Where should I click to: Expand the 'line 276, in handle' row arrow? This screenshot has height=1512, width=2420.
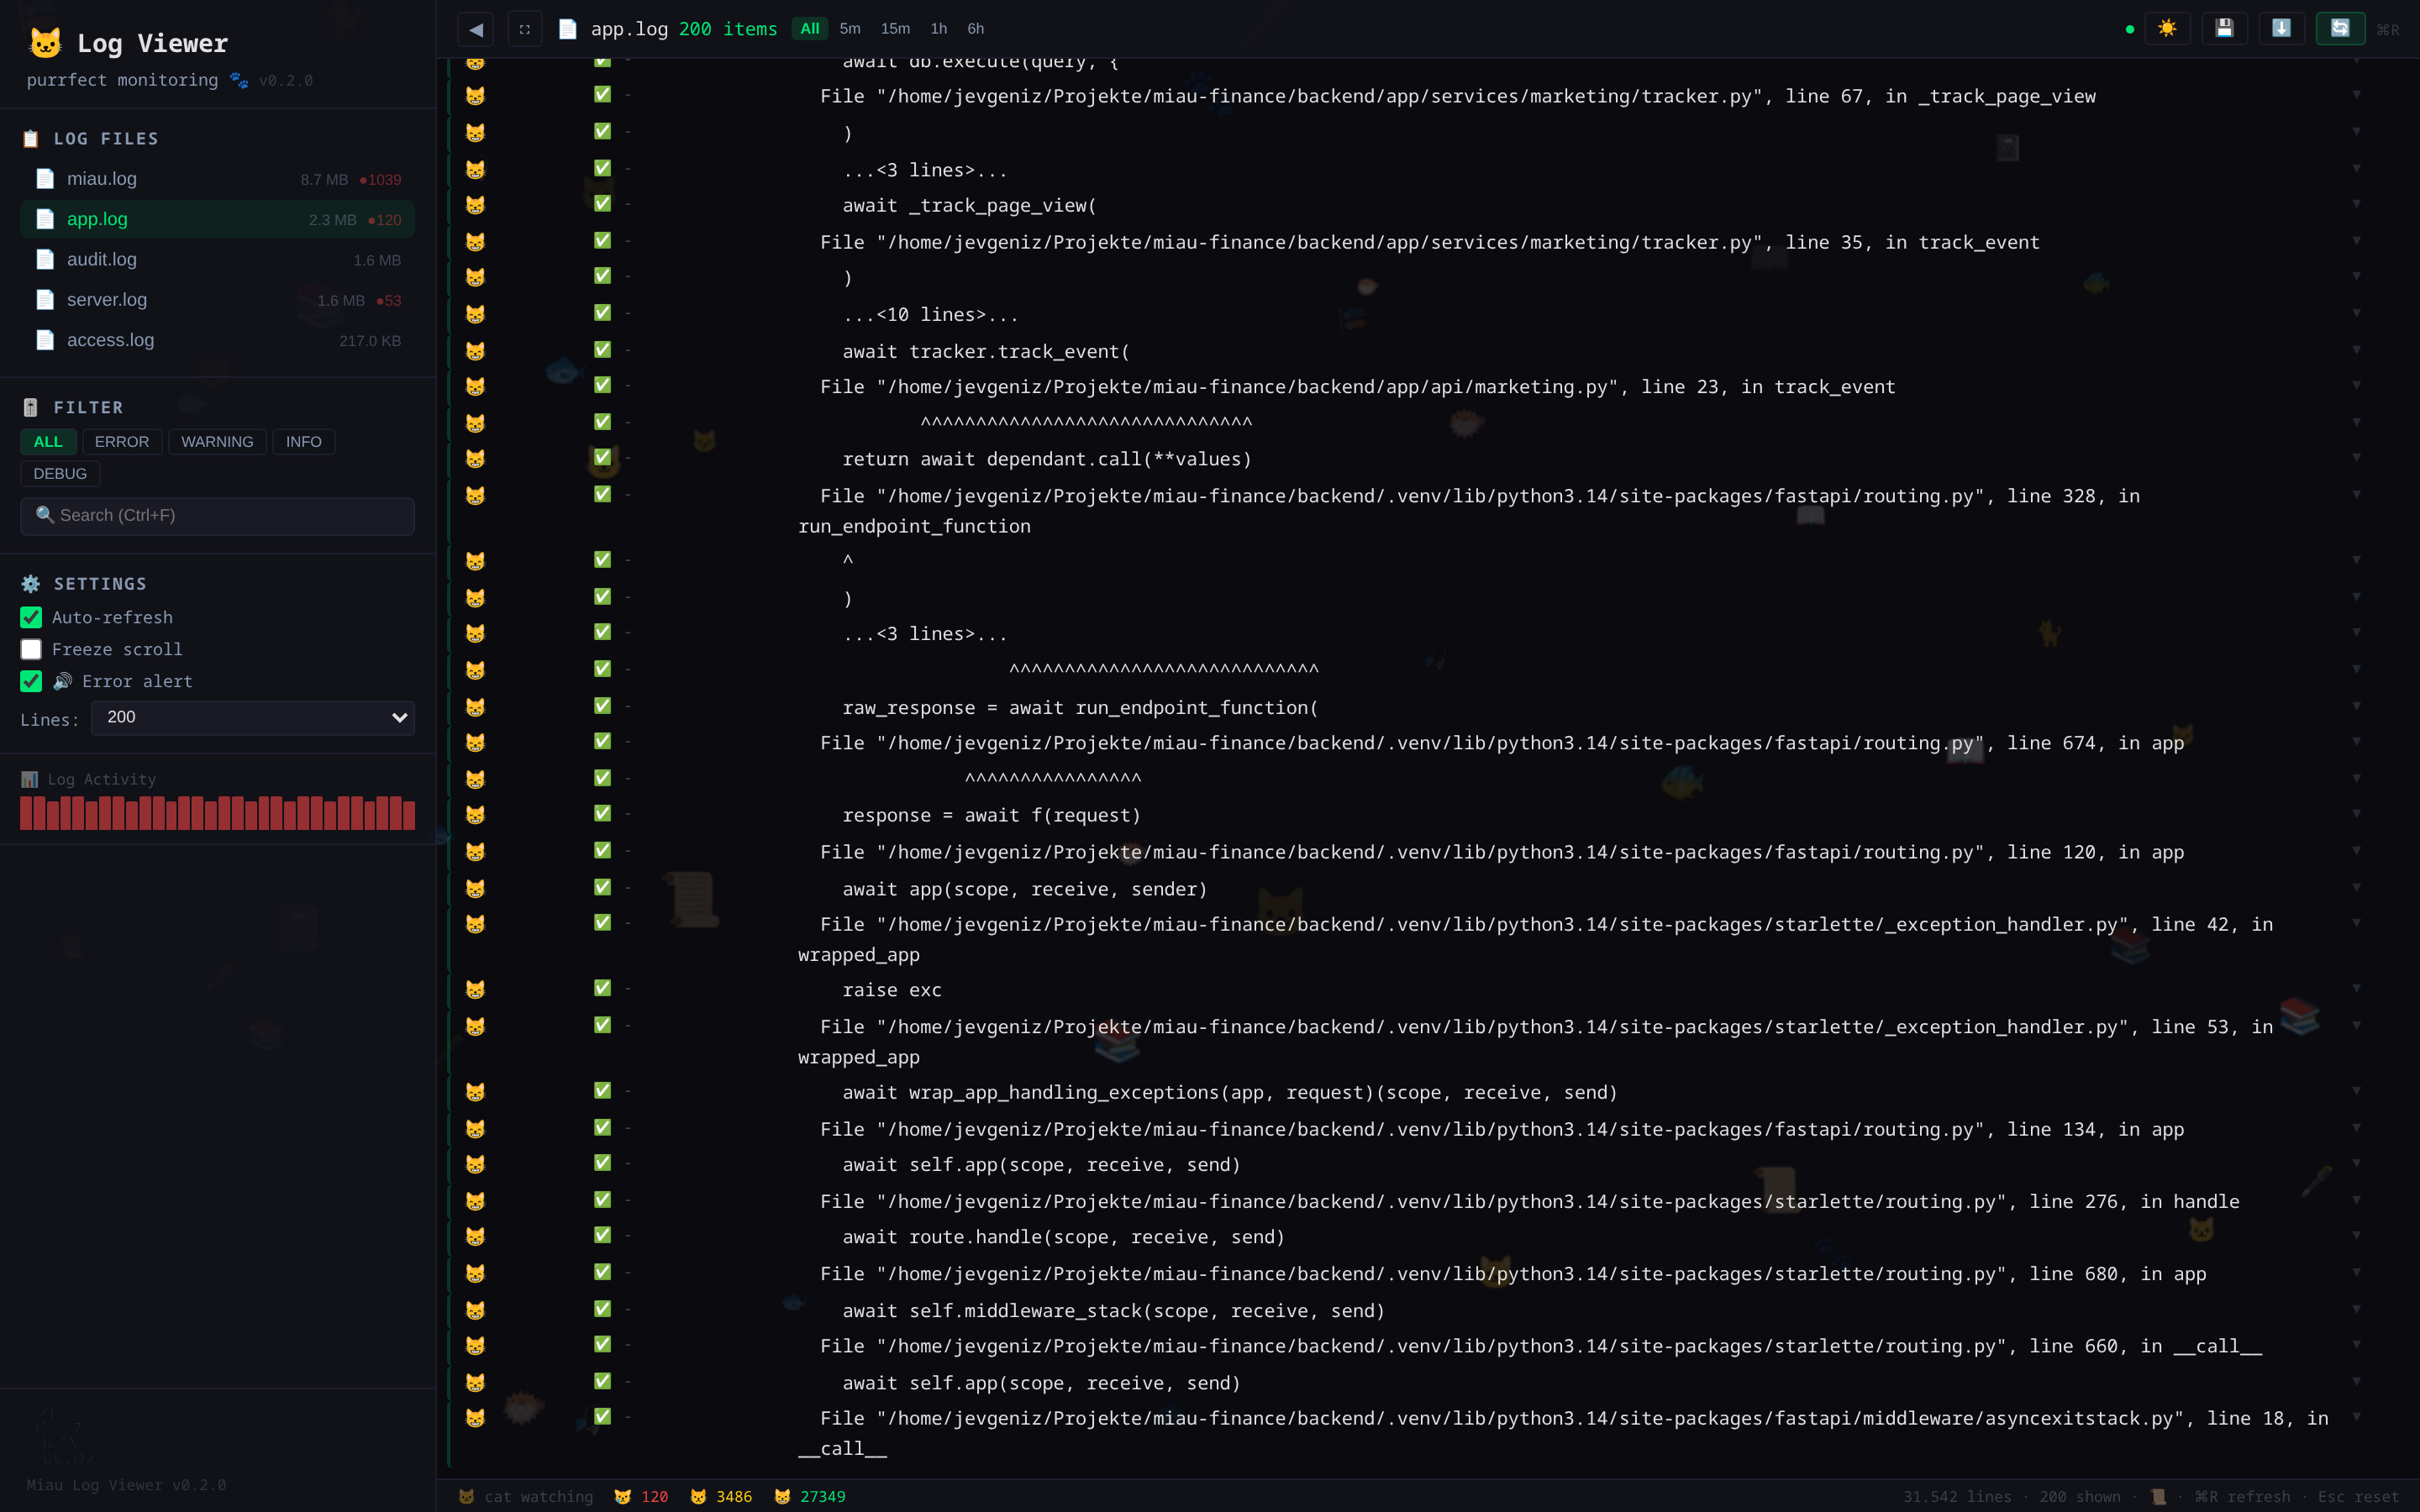point(2356,1199)
